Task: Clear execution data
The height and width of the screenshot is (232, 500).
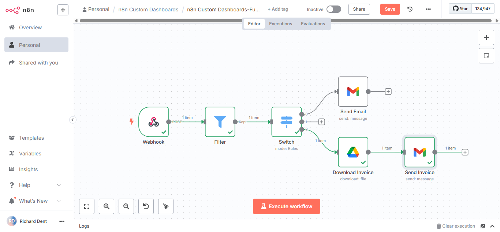Action: pyautogui.click(x=456, y=226)
